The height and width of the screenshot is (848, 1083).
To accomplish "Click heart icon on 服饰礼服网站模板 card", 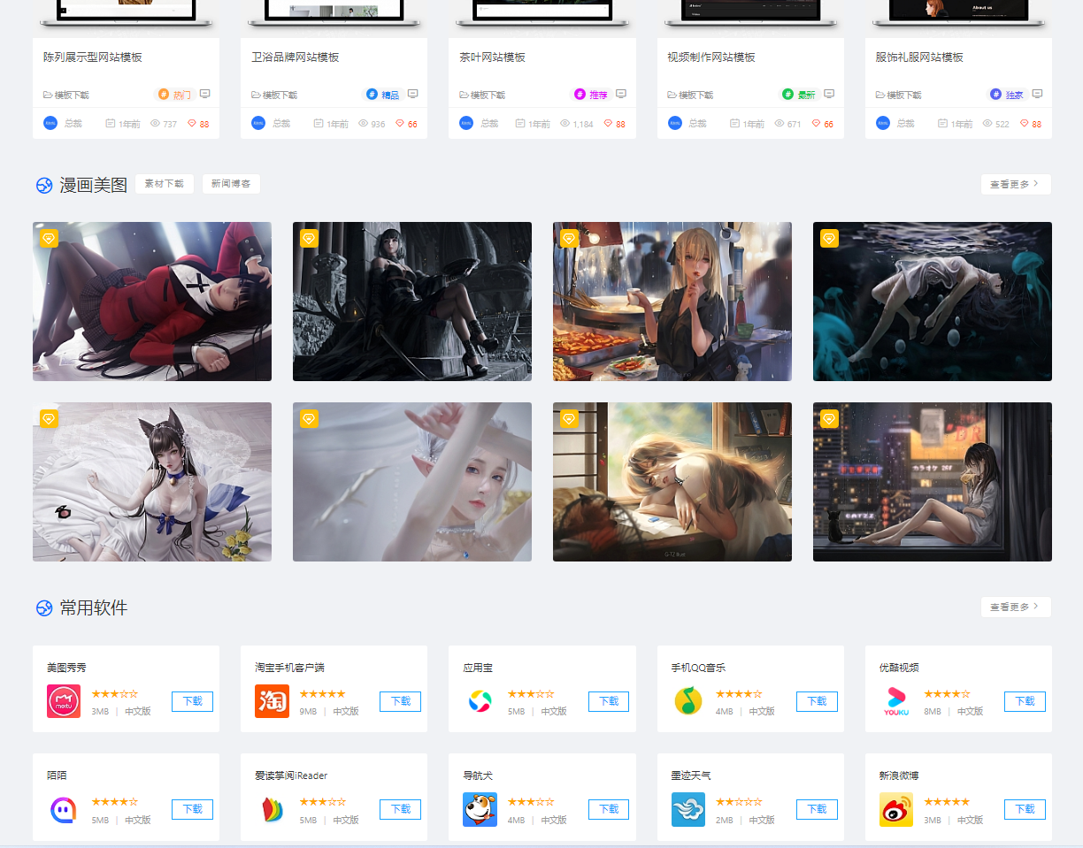I will point(1025,124).
